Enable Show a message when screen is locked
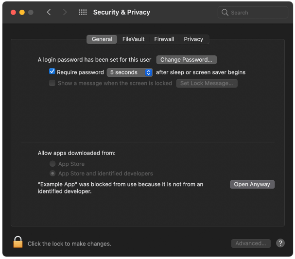295x259 pixels. [52, 83]
